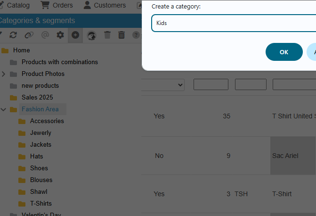This screenshot has height=216, width=316.
Task: Collapse the Fashion Area folder
Action: click(x=3, y=109)
